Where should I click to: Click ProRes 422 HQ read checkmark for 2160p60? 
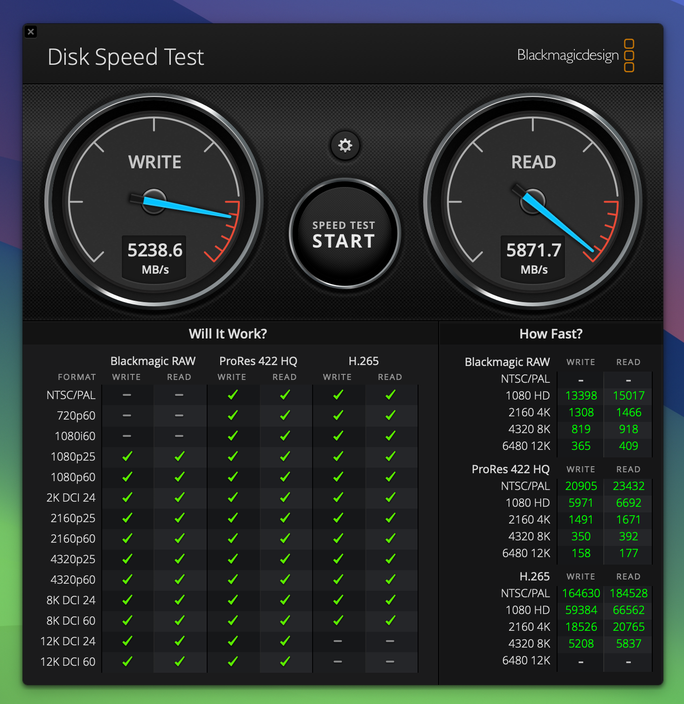coord(285,538)
